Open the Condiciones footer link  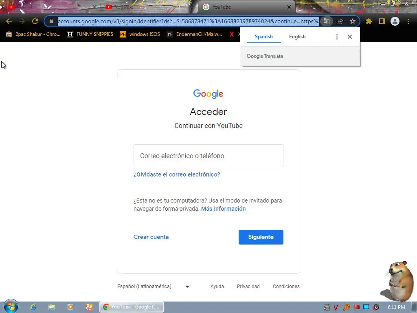click(x=286, y=287)
